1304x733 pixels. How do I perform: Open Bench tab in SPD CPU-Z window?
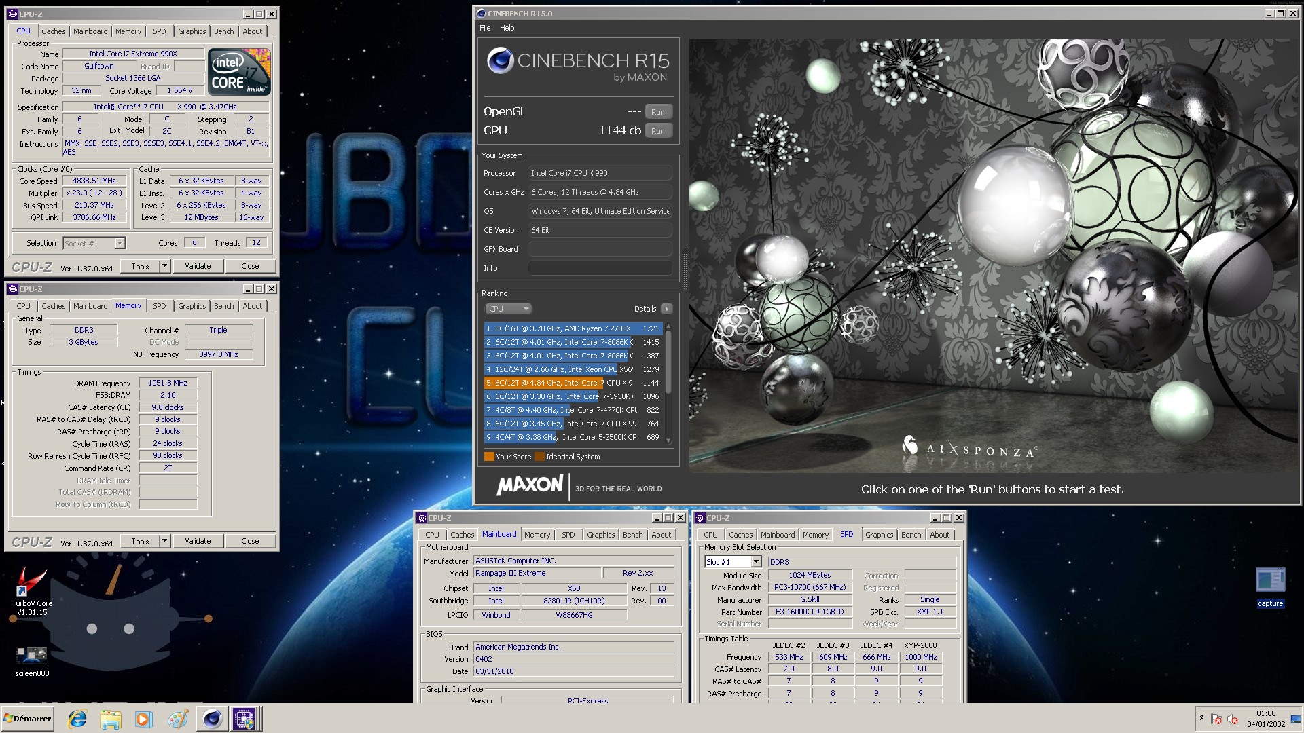[911, 535]
